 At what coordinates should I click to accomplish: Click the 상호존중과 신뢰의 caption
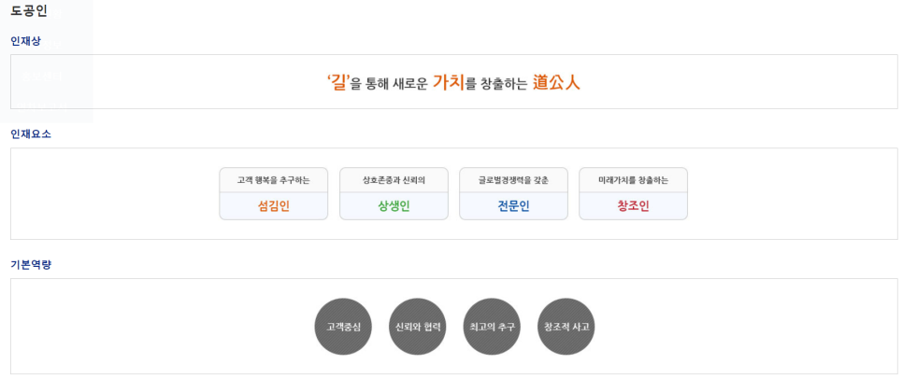[394, 180]
